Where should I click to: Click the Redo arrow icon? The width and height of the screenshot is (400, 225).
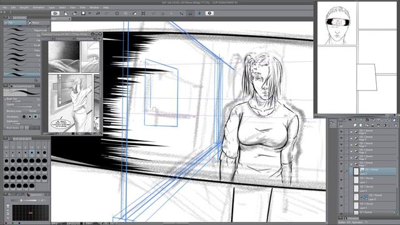point(107,13)
